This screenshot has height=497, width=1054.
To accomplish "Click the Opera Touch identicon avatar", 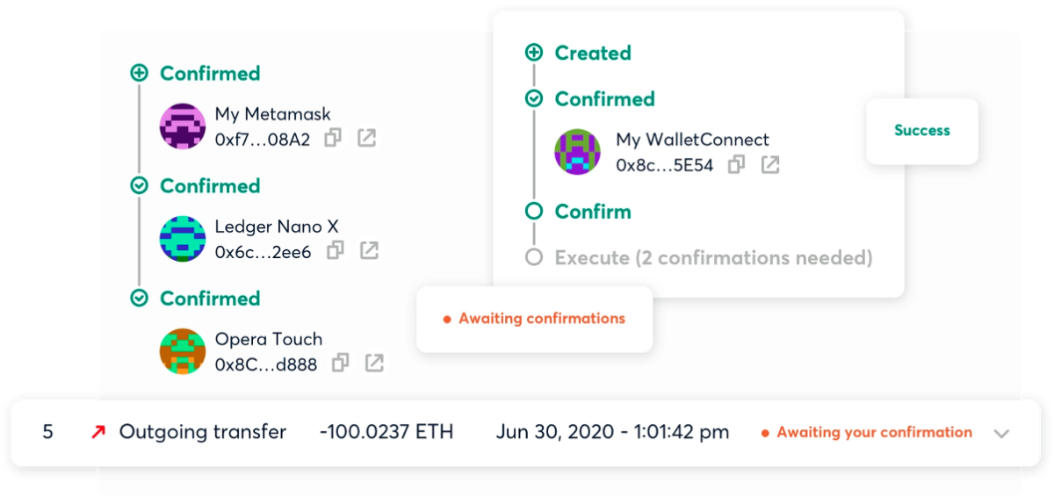I will pos(183,351).
